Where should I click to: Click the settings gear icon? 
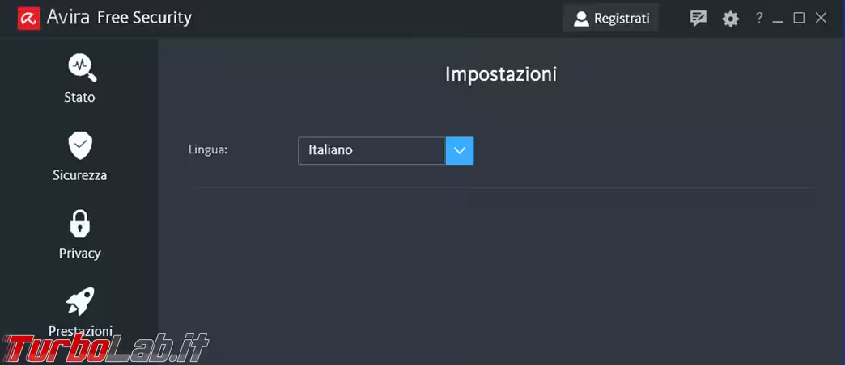731,19
